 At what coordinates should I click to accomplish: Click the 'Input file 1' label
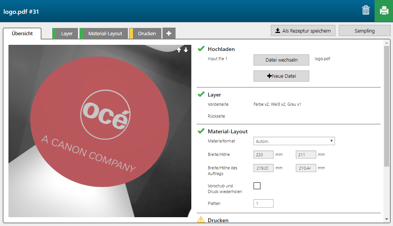[217, 59]
